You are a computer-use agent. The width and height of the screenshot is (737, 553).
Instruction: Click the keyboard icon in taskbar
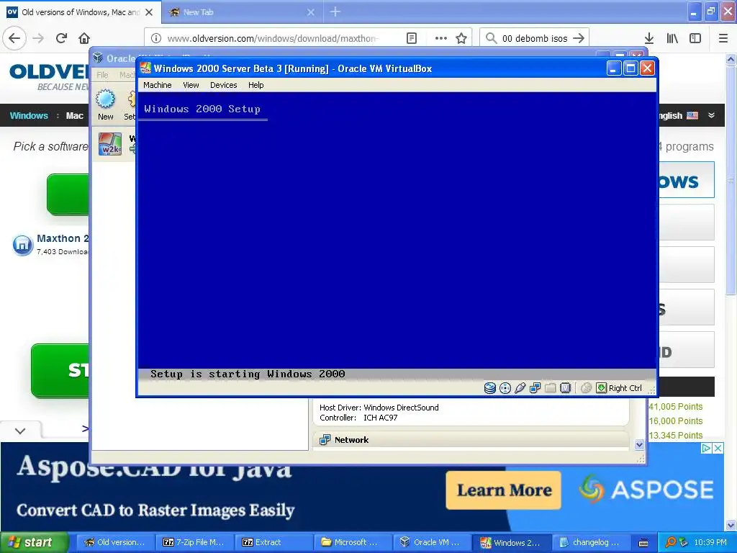tap(643, 543)
